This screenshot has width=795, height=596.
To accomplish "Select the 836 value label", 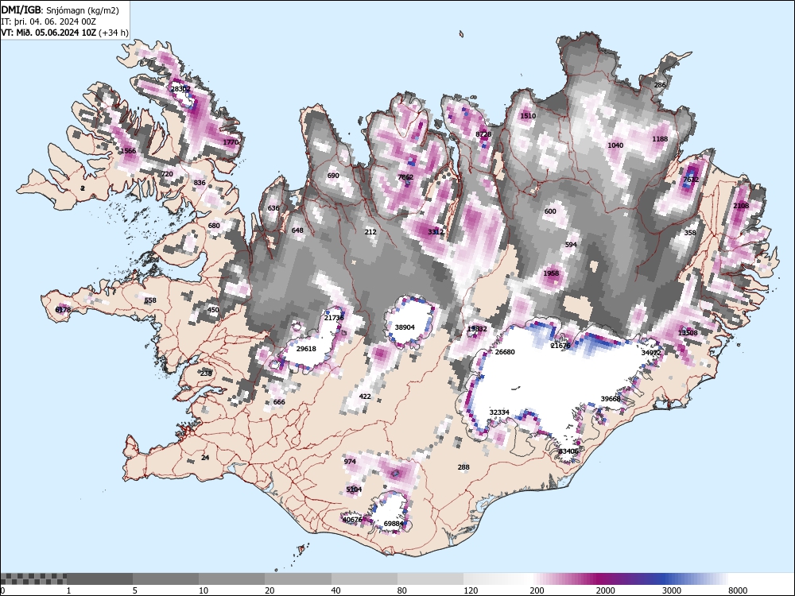I will tap(200, 183).
